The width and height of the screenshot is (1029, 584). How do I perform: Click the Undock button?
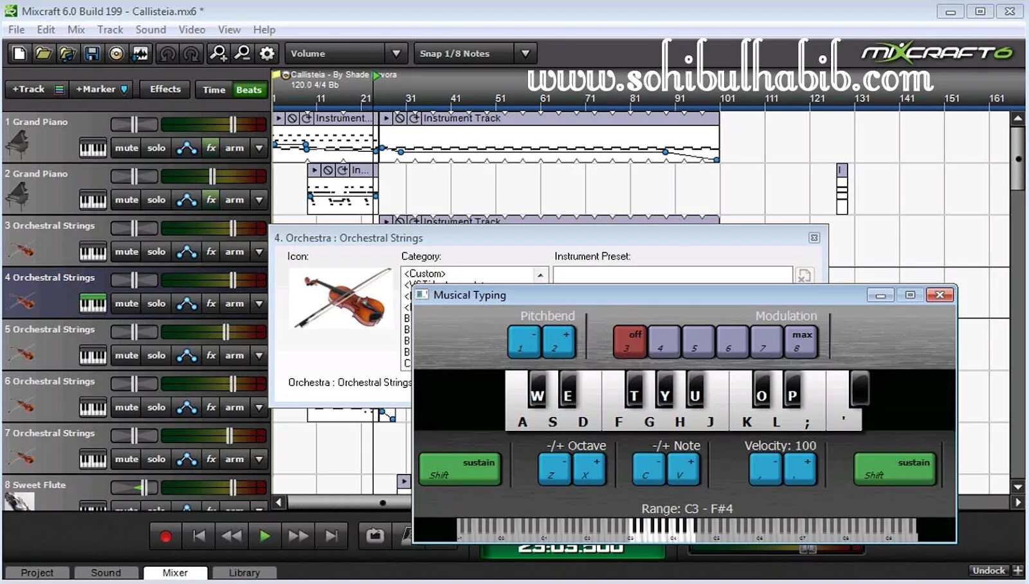pos(989,570)
